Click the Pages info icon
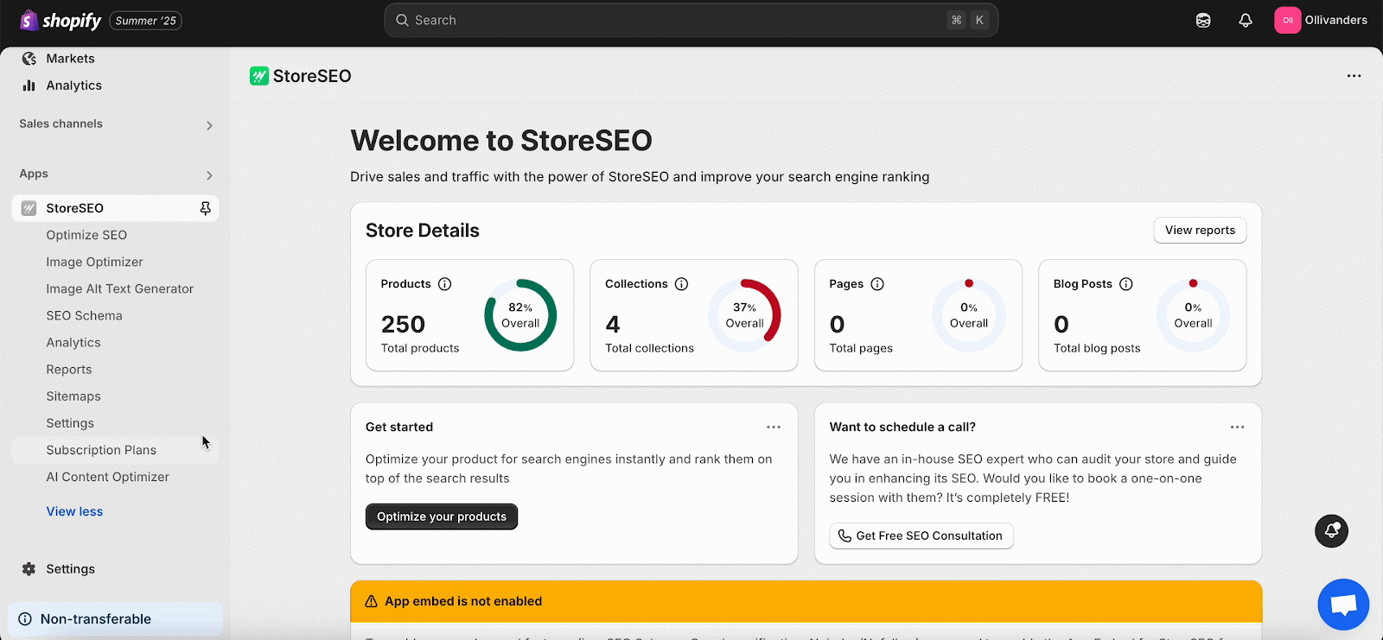The width and height of the screenshot is (1383, 640). [x=877, y=284]
